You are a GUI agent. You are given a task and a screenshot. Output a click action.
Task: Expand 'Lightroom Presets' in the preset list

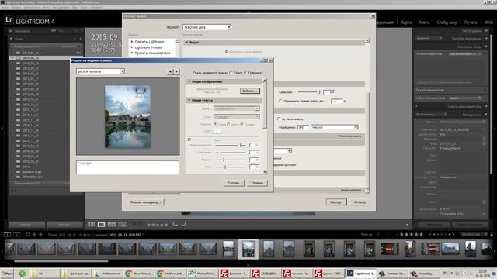(132, 47)
